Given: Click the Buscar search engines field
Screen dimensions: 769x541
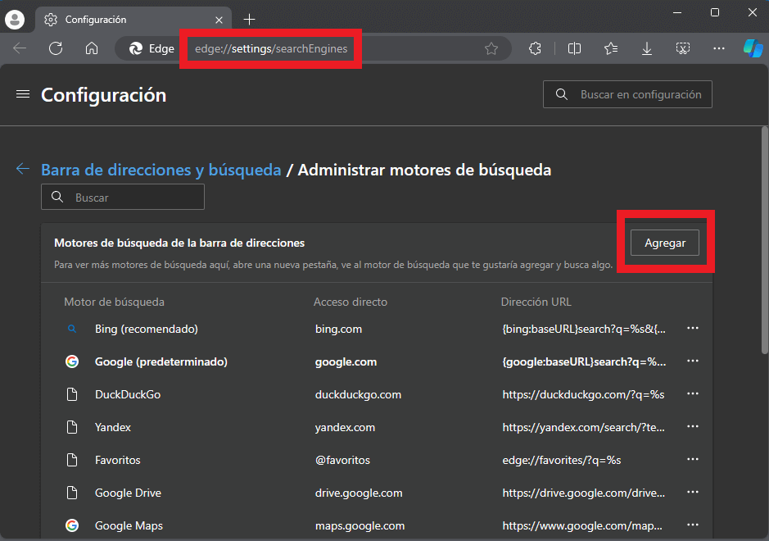Looking at the screenshot, I should coord(123,197).
